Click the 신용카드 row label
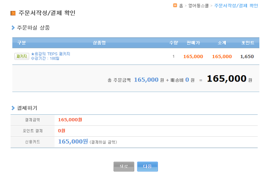The width and height of the screenshot is (271, 182). (32, 142)
